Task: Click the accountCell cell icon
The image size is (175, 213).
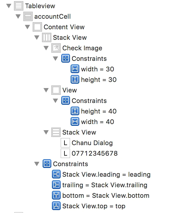Action: point(28,16)
